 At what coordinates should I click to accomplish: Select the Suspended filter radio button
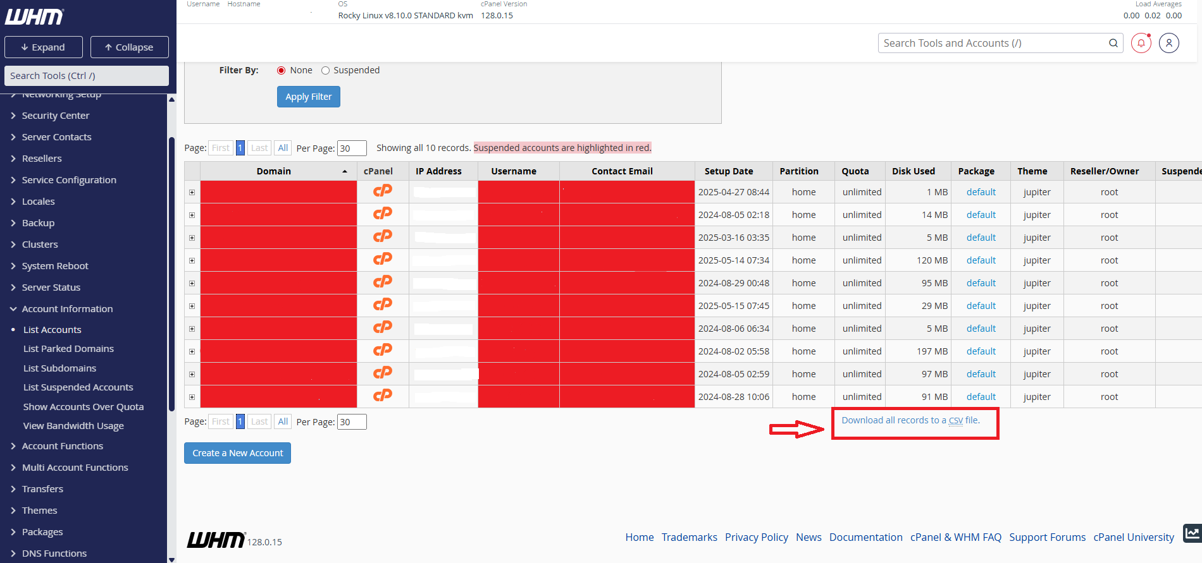(325, 70)
